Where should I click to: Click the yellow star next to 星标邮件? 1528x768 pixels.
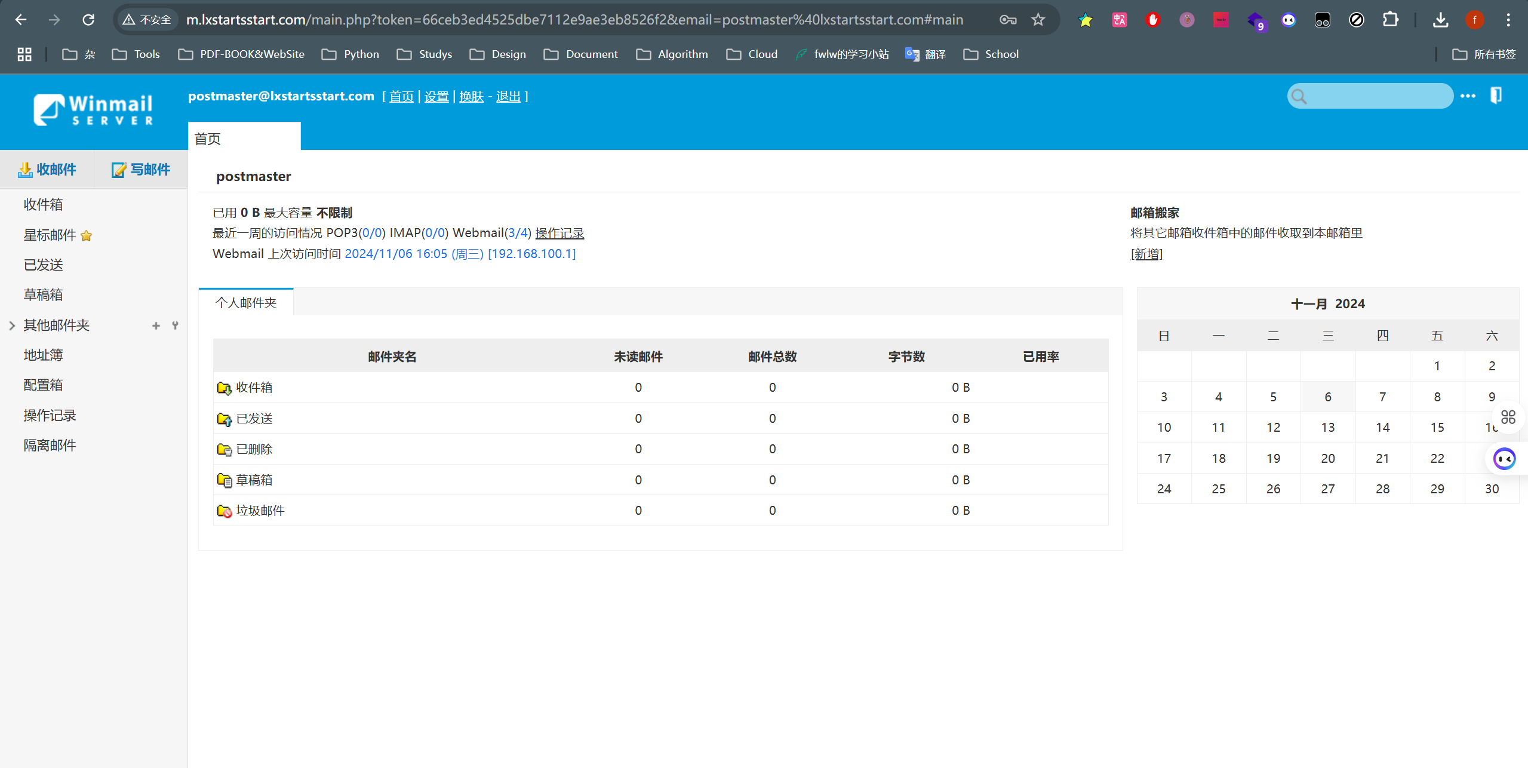coord(87,235)
